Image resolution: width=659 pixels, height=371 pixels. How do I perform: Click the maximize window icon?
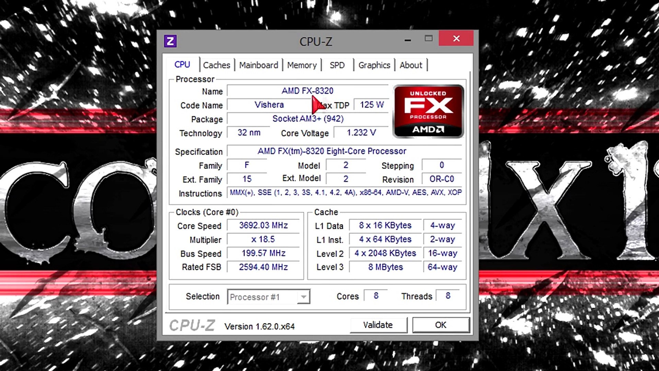(x=428, y=38)
